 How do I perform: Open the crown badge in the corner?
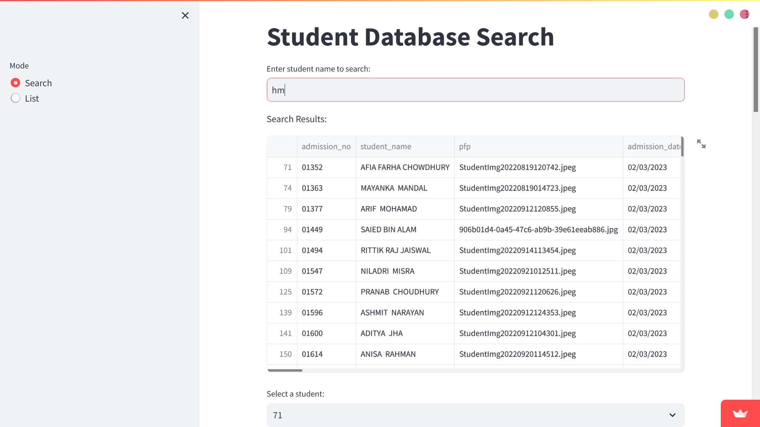(x=740, y=414)
